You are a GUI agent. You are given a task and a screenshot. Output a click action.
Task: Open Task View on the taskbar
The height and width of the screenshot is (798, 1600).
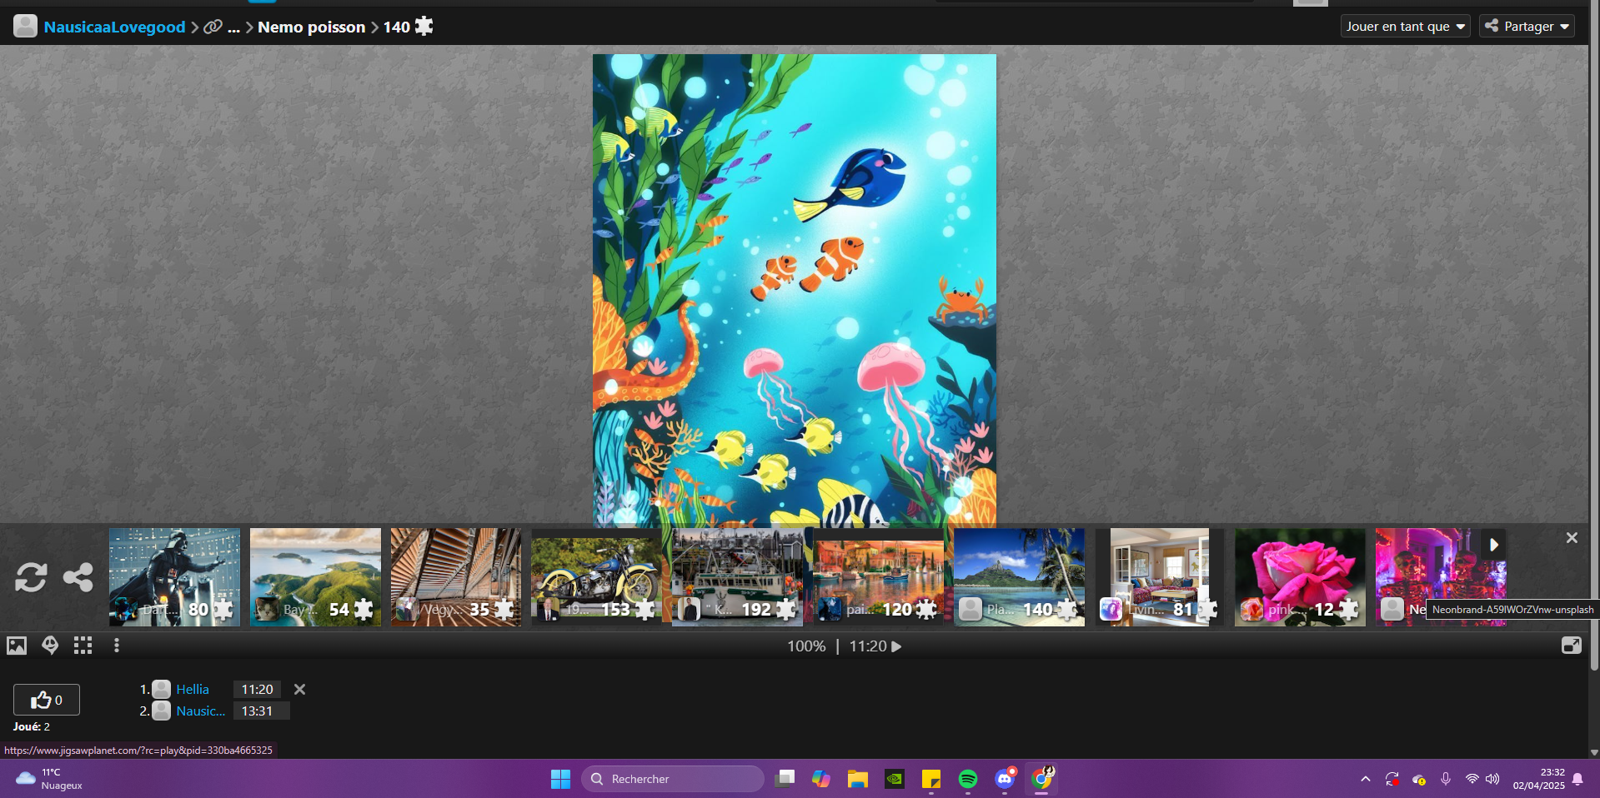click(785, 779)
